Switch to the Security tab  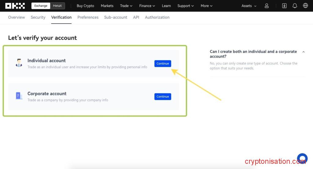point(38,17)
